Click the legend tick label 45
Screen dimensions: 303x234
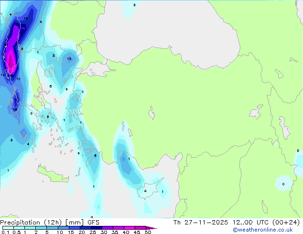[137, 232]
